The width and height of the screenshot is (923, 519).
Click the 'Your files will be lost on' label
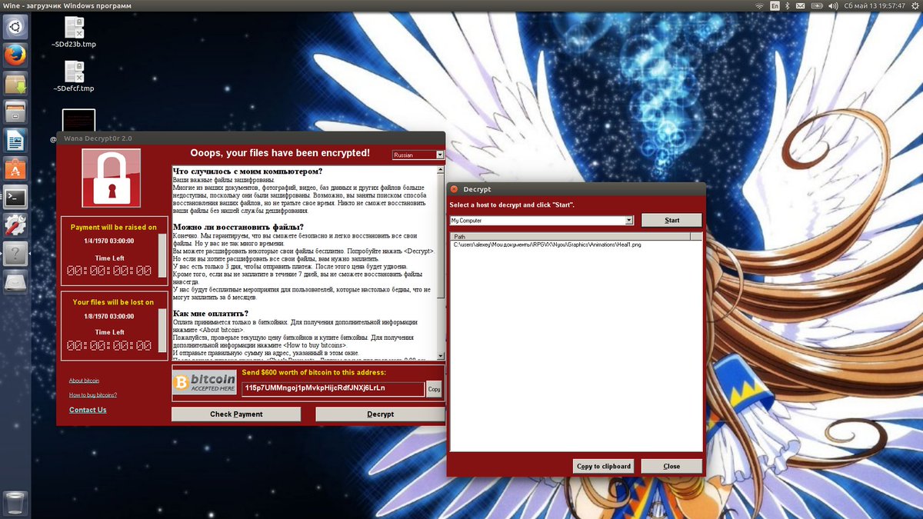click(x=113, y=302)
